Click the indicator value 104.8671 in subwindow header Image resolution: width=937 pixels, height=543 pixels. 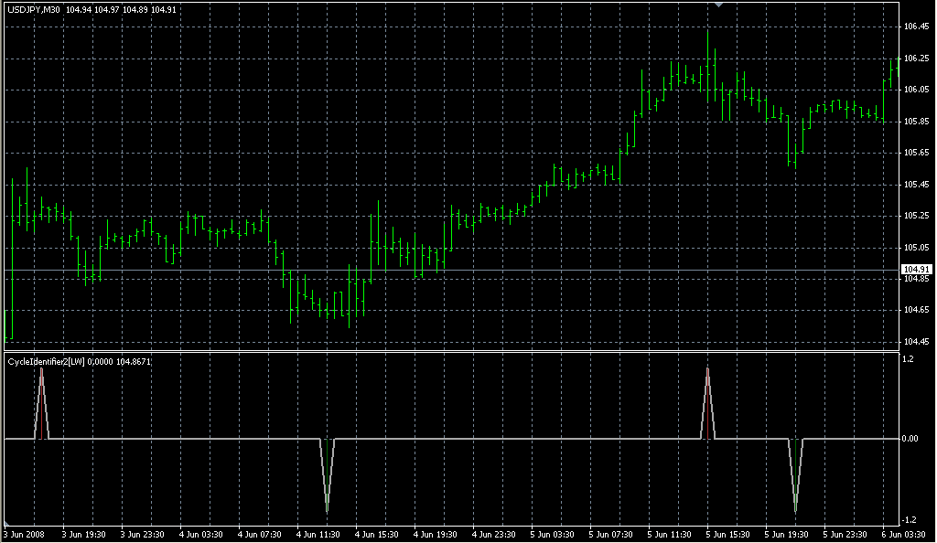134,362
